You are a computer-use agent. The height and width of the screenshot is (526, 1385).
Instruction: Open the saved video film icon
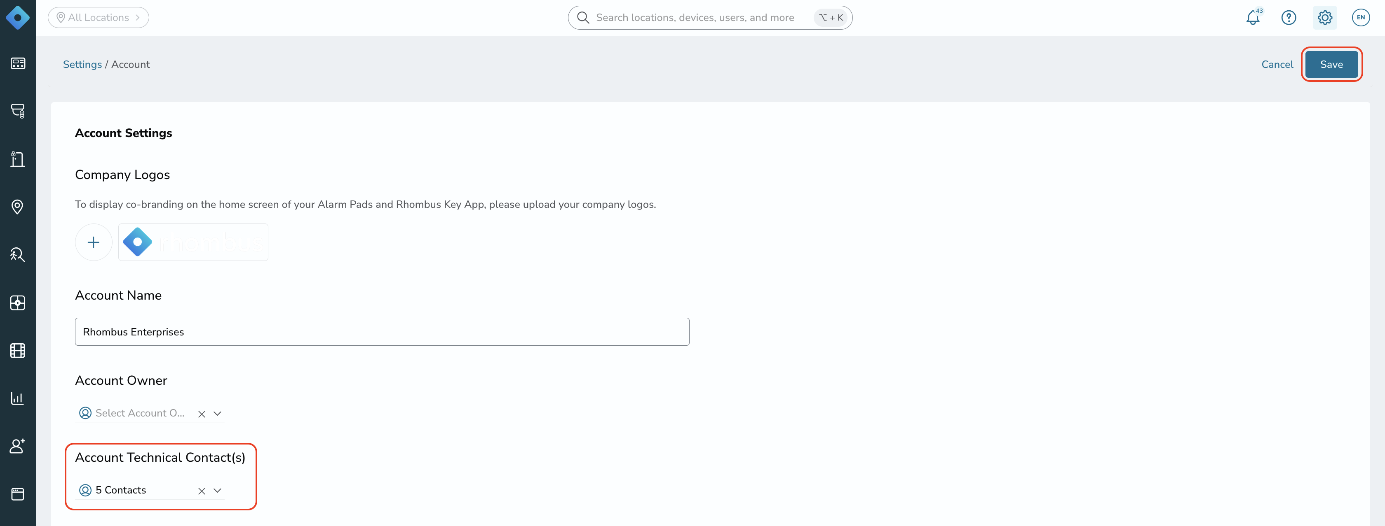click(x=18, y=351)
